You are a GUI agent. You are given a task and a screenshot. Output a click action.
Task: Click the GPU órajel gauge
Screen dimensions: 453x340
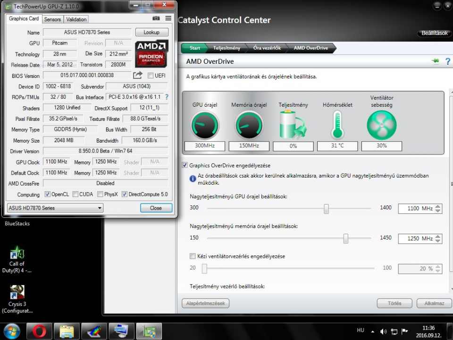[205, 126]
